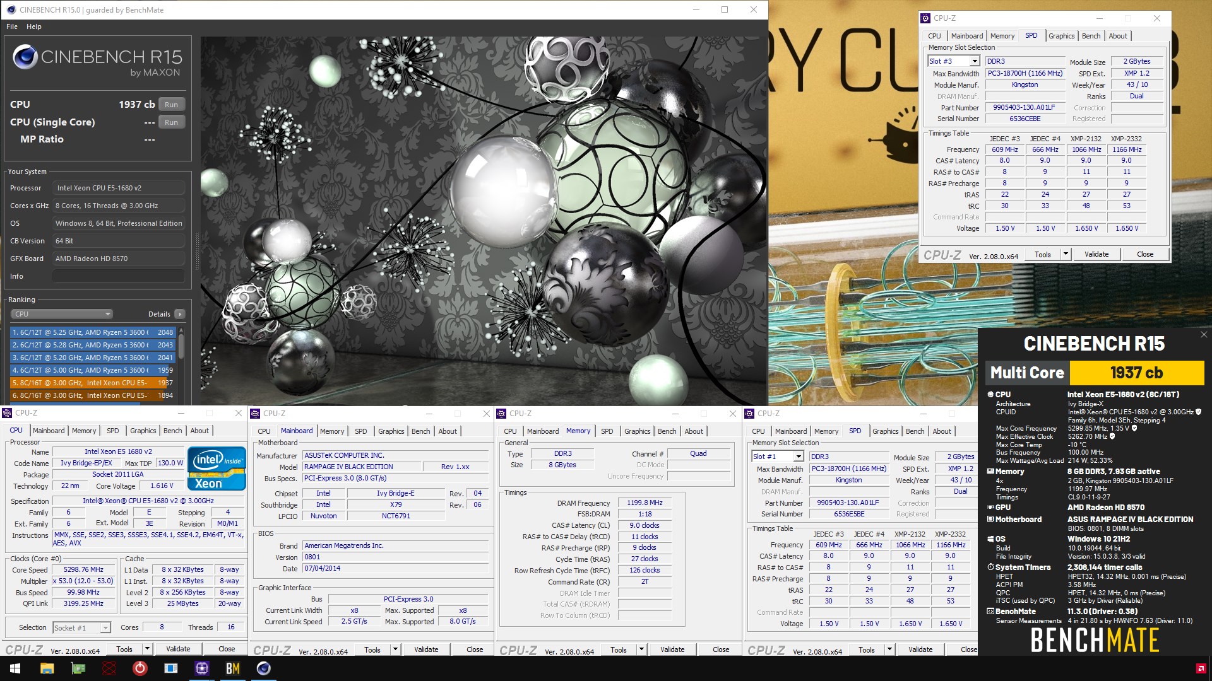1212x681 pixels.
Task: Click the BenchMate code icon in results panel
Action: [990, 611]
